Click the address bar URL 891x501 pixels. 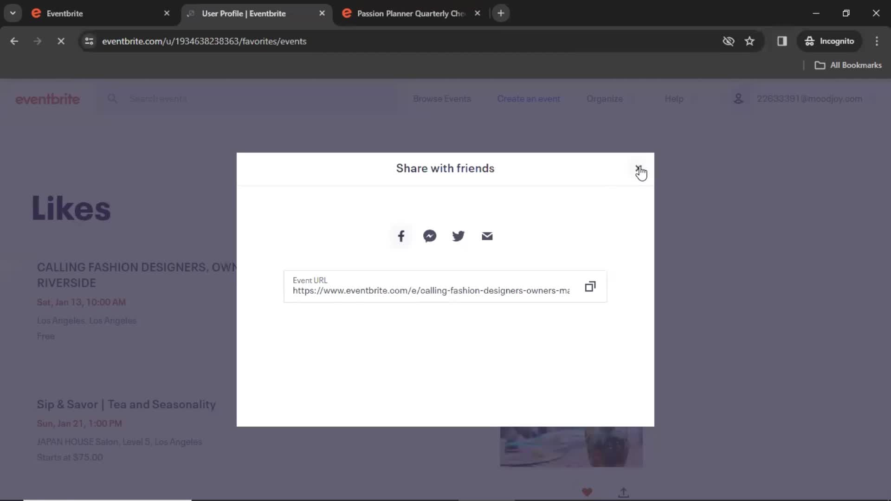[204, 41]
